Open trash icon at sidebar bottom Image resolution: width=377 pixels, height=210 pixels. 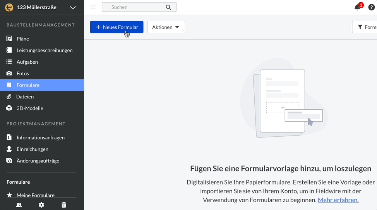point(64,205)
